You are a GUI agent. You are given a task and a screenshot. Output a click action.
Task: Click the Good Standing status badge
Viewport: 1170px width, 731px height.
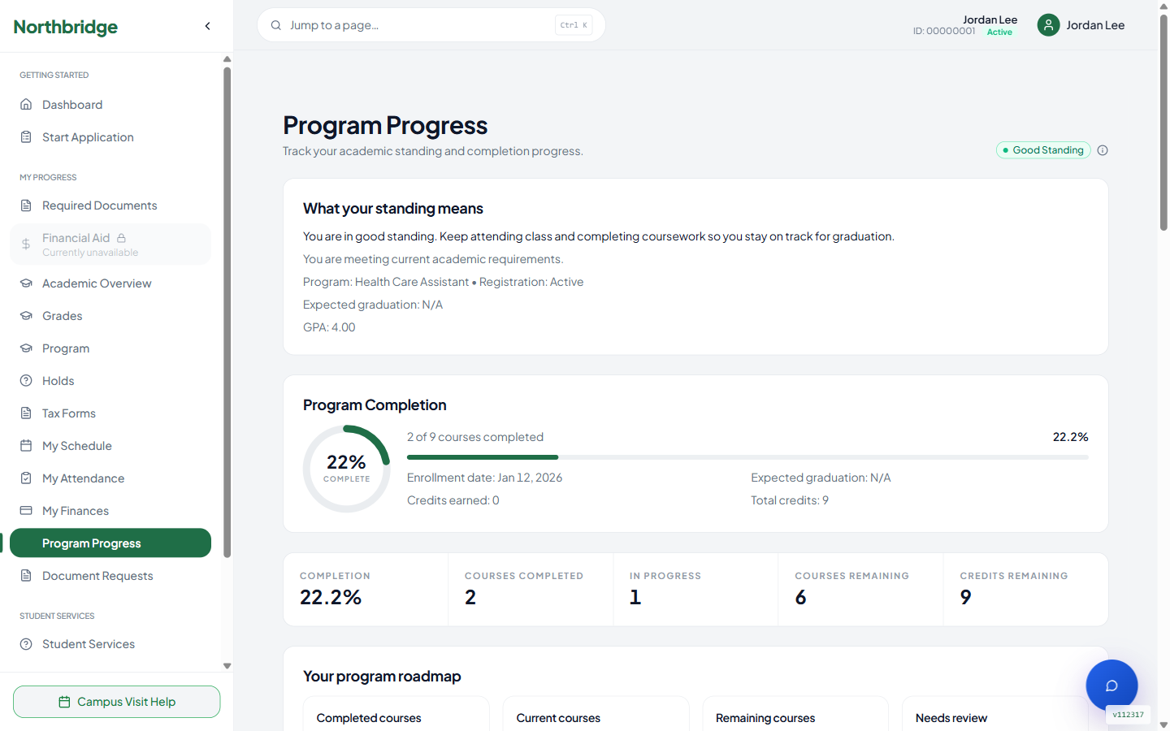tap(1043, 150)
